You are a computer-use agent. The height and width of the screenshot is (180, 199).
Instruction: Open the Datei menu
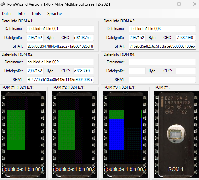tap(6, 14)
